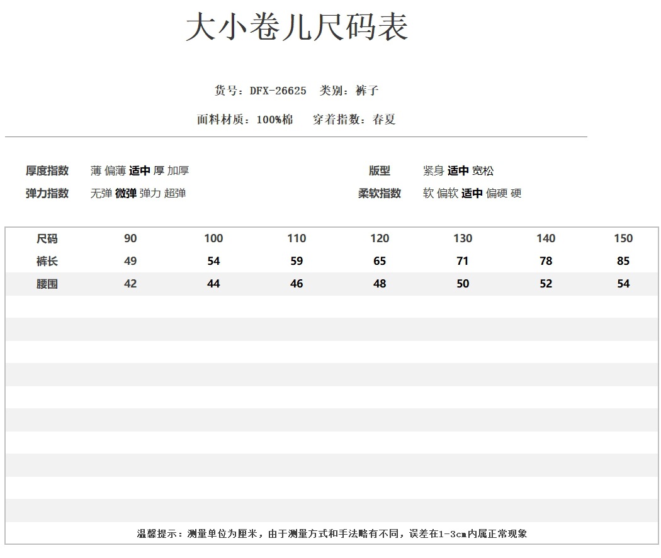Select 厚 in the 厚度指数 row

pyautogui.click(x=159, y=170)
